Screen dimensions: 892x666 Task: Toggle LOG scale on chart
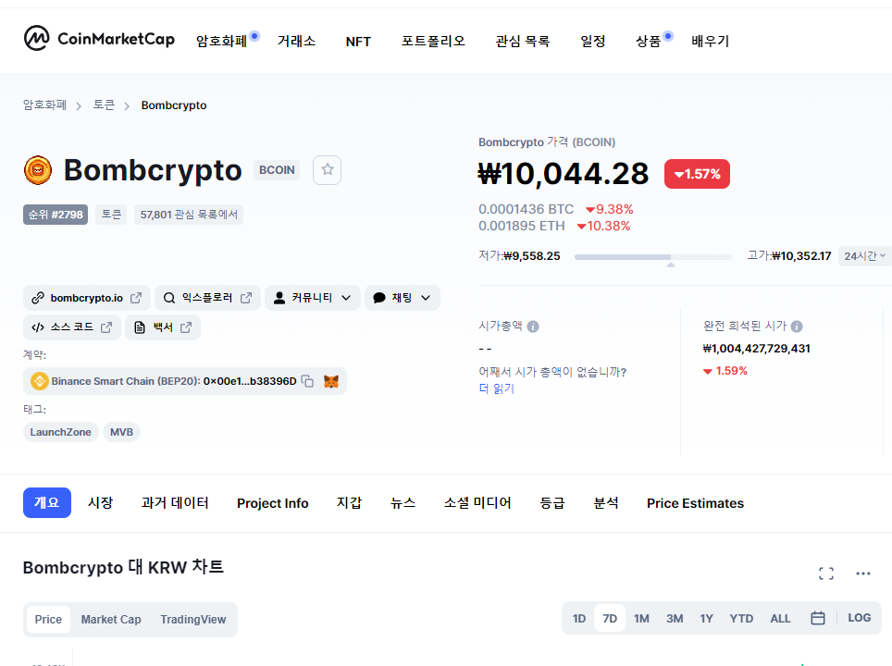coord(859,618)
